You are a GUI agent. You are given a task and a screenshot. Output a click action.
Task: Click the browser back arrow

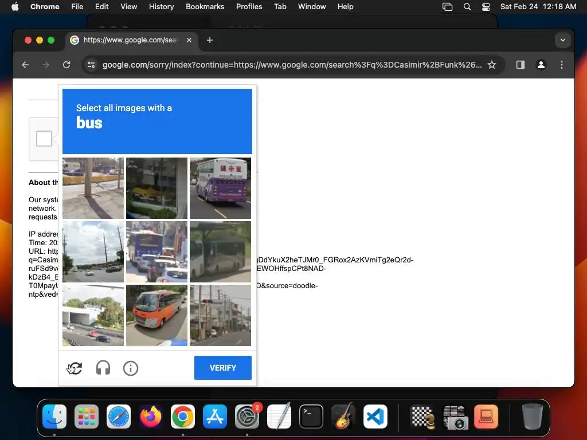25,65
